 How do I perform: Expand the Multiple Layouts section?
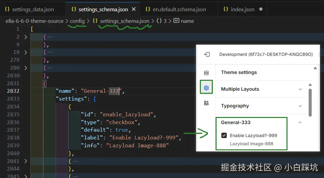pyautogui.click(x=262, y=89)
